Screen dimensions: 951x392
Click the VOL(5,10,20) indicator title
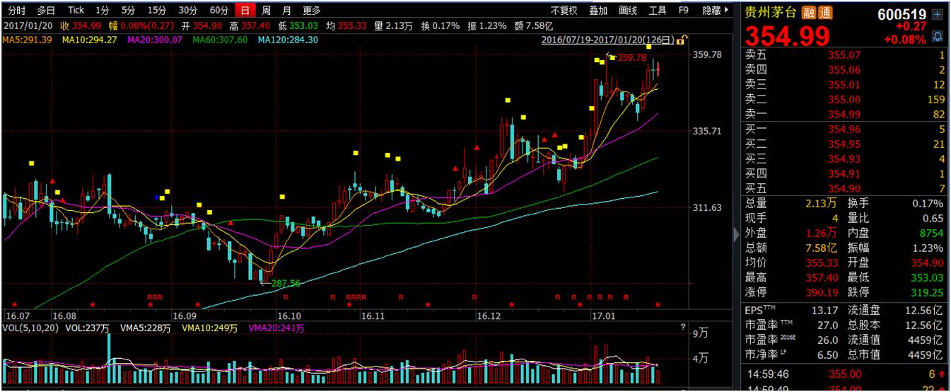pos(30,328)
